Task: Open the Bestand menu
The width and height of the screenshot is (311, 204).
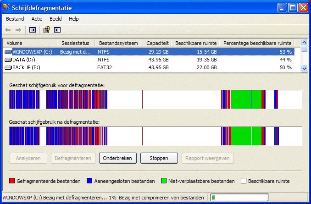Action: point(15,19)
